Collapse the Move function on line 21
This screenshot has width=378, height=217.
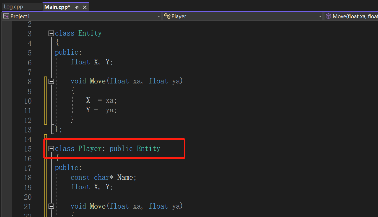pyautogui.click(x=51, y=206)
